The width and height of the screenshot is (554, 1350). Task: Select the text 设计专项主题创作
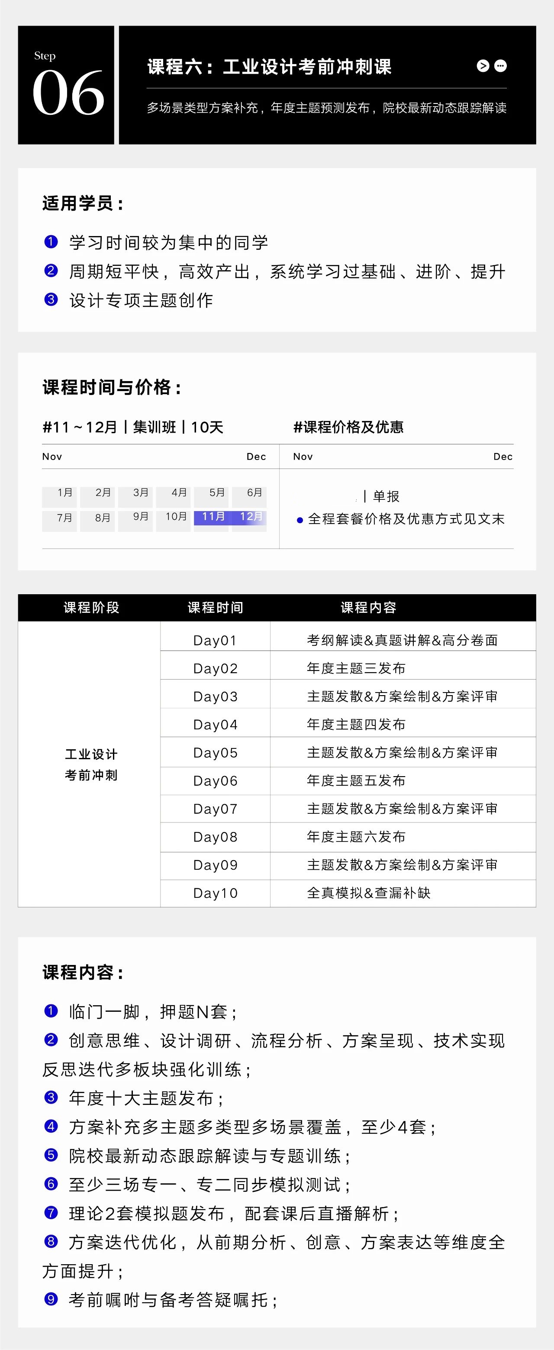tap(141, 300)
